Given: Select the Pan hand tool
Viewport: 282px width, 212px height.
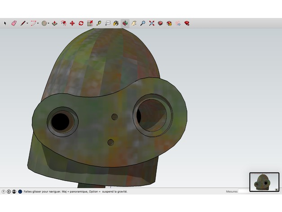Looking at the screenshot, I should (x=134, y=23).
